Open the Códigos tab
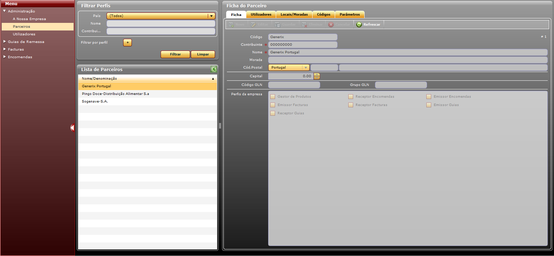This screenshot has height=256, width=554. (x=324, y=15)
